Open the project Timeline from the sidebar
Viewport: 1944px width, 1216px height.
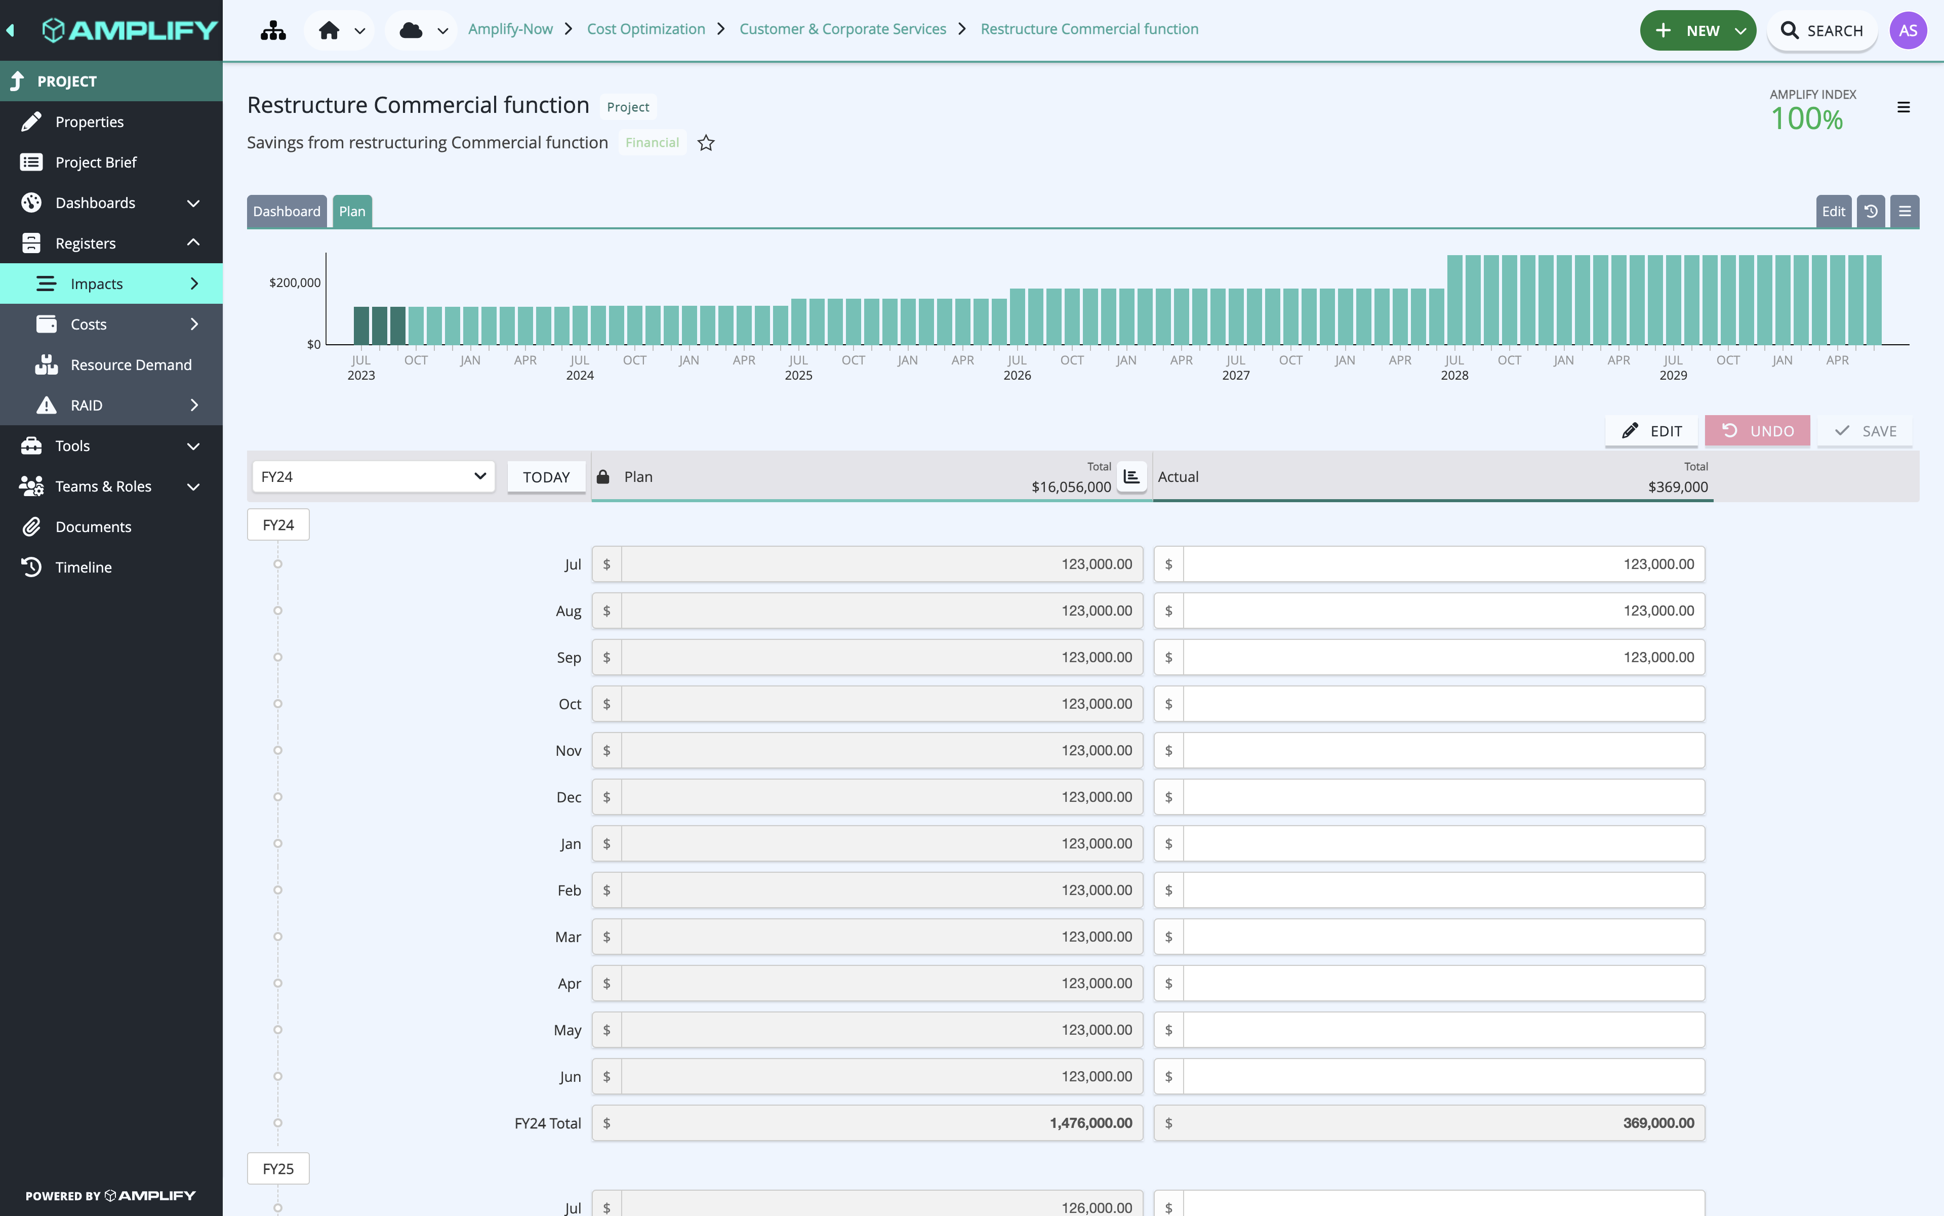tap(83, 567)
